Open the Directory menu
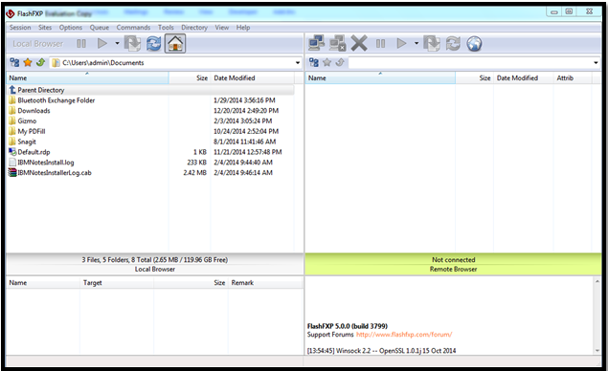The image size is (608, 371). [x=194, y=28]
